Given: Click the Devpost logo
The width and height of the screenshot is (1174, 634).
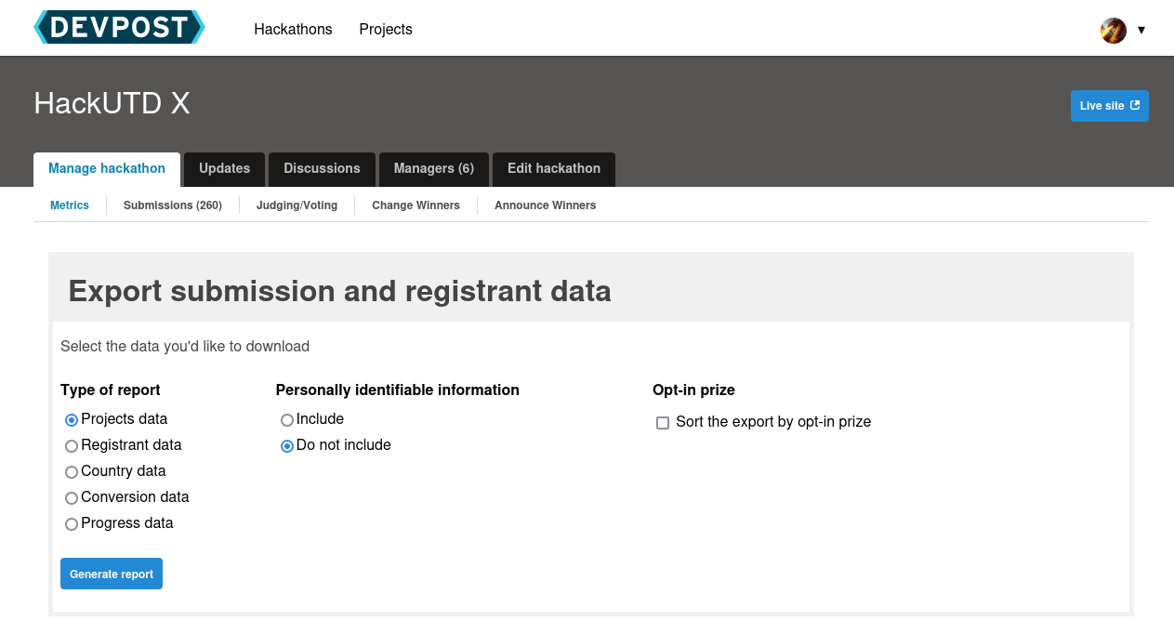Looking at the screenshot, I should click(x=119, y=27).
